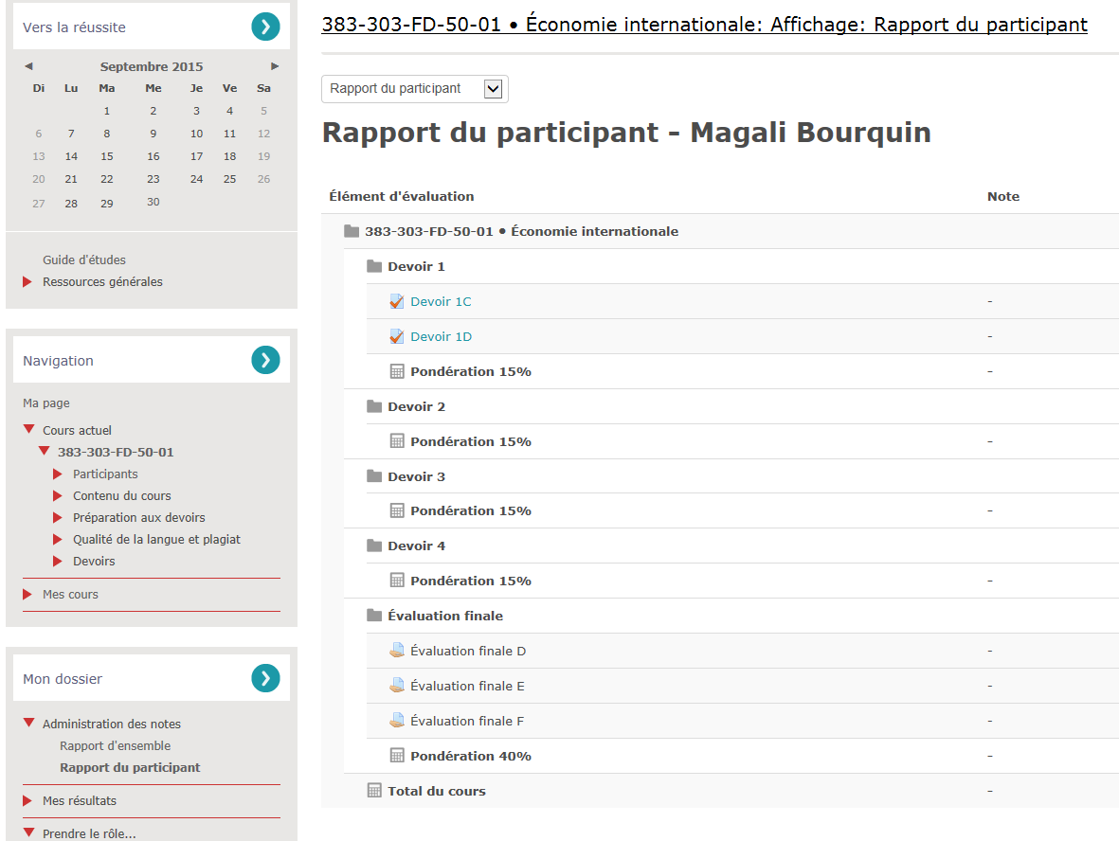The image size is (1119, 841).
Task: Expand Ressources générales item
Action: pos(27,281)
